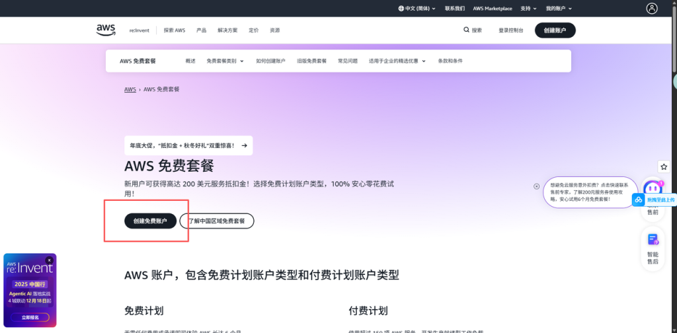Click the 免费计划 heading

click(x=143, y=311)
